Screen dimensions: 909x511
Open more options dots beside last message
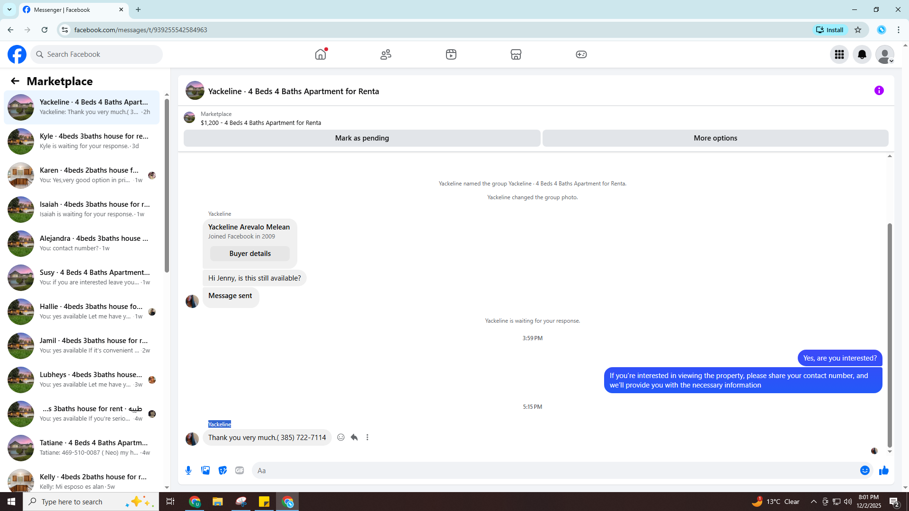(x=367, y=437)
